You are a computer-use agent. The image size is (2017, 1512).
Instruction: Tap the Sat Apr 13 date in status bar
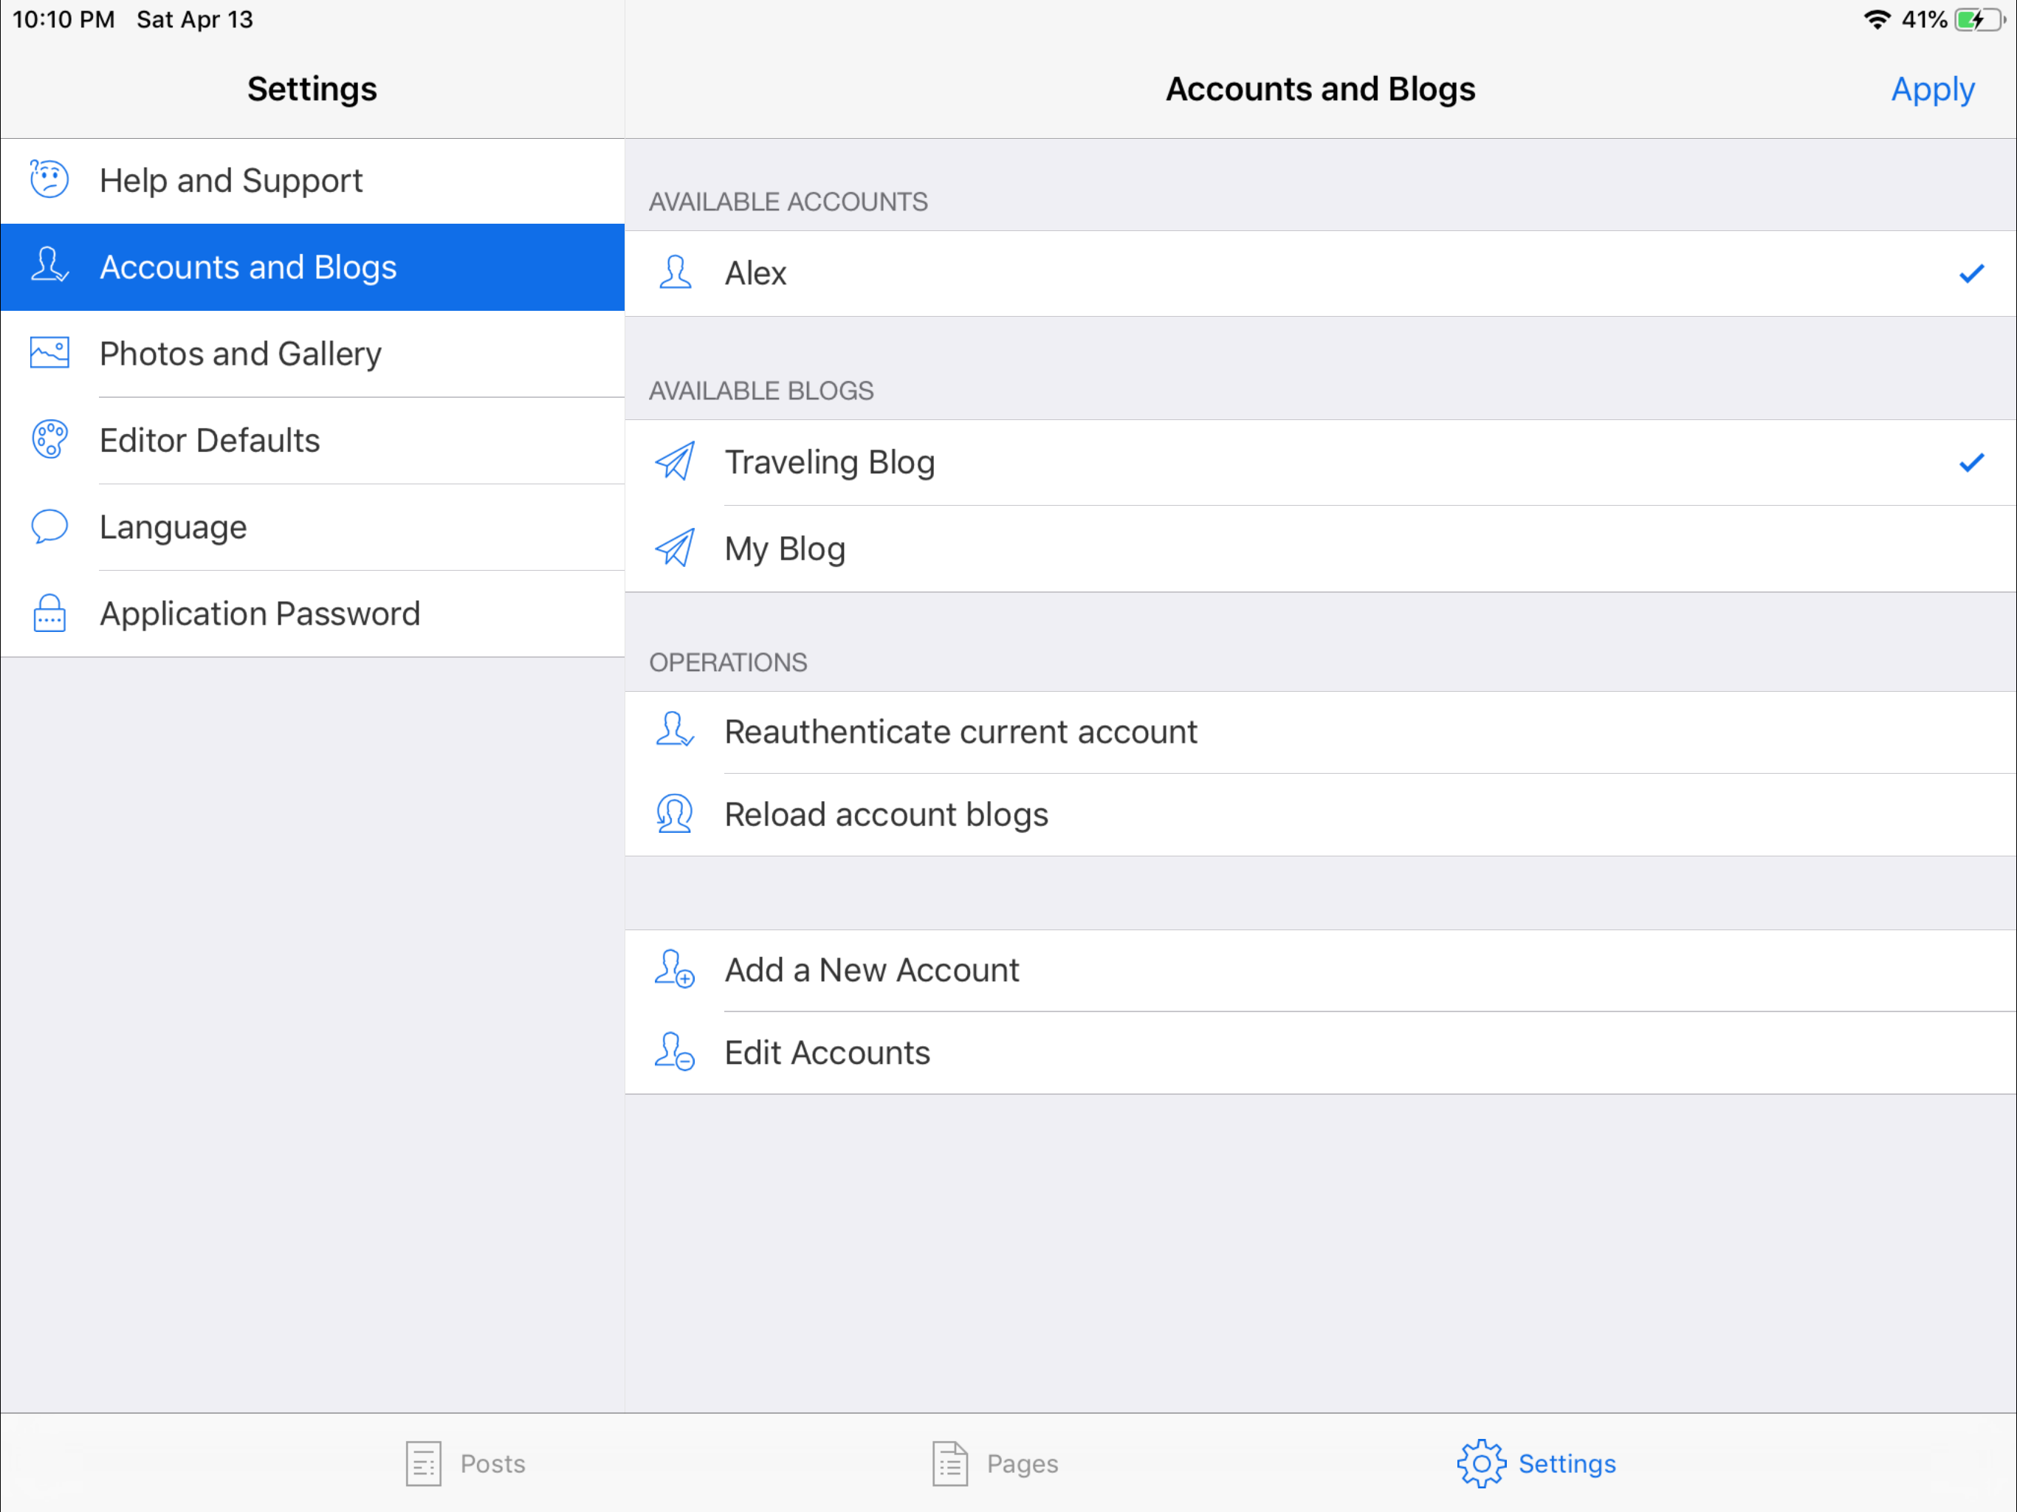195,19
